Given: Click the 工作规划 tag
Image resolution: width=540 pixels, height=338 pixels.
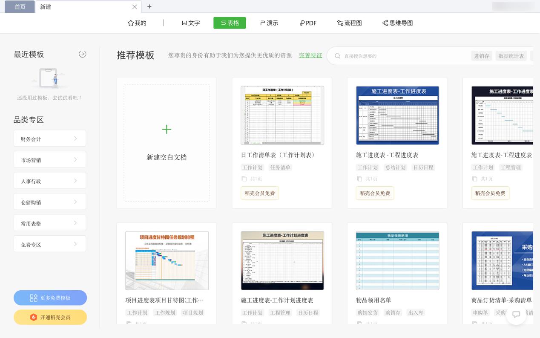Looking at the screenshot, I should 165,312.
